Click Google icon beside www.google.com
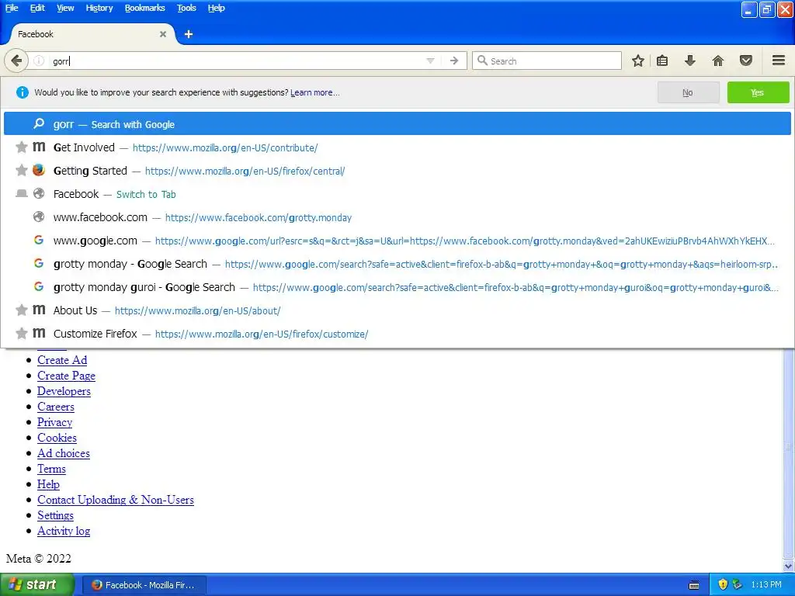 (39, 240)
